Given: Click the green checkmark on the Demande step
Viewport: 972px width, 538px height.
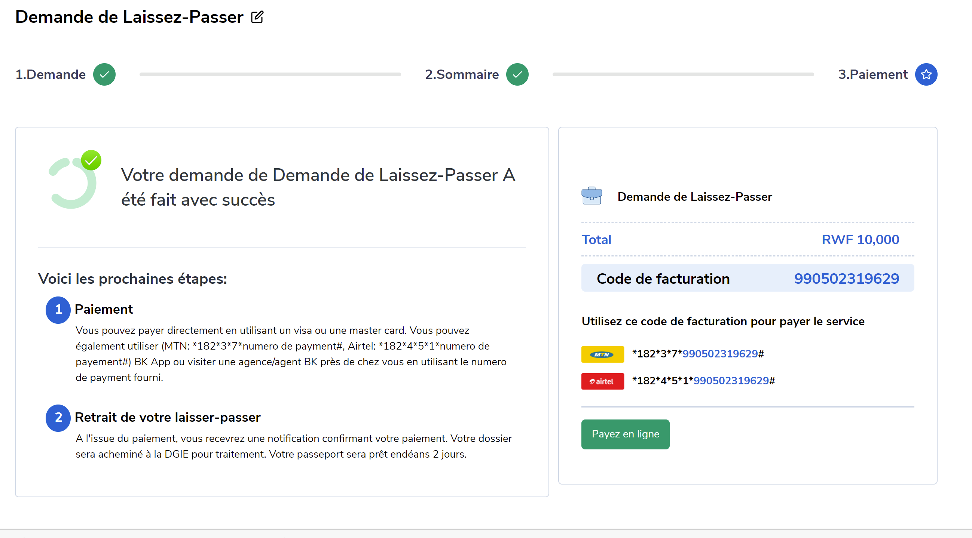Looking at the screenshot, I should pos(104,74).
